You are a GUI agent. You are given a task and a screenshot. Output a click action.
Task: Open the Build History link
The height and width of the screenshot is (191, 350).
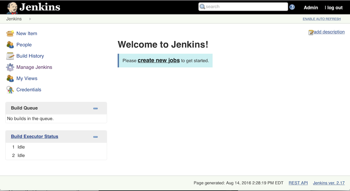(30, 56)
